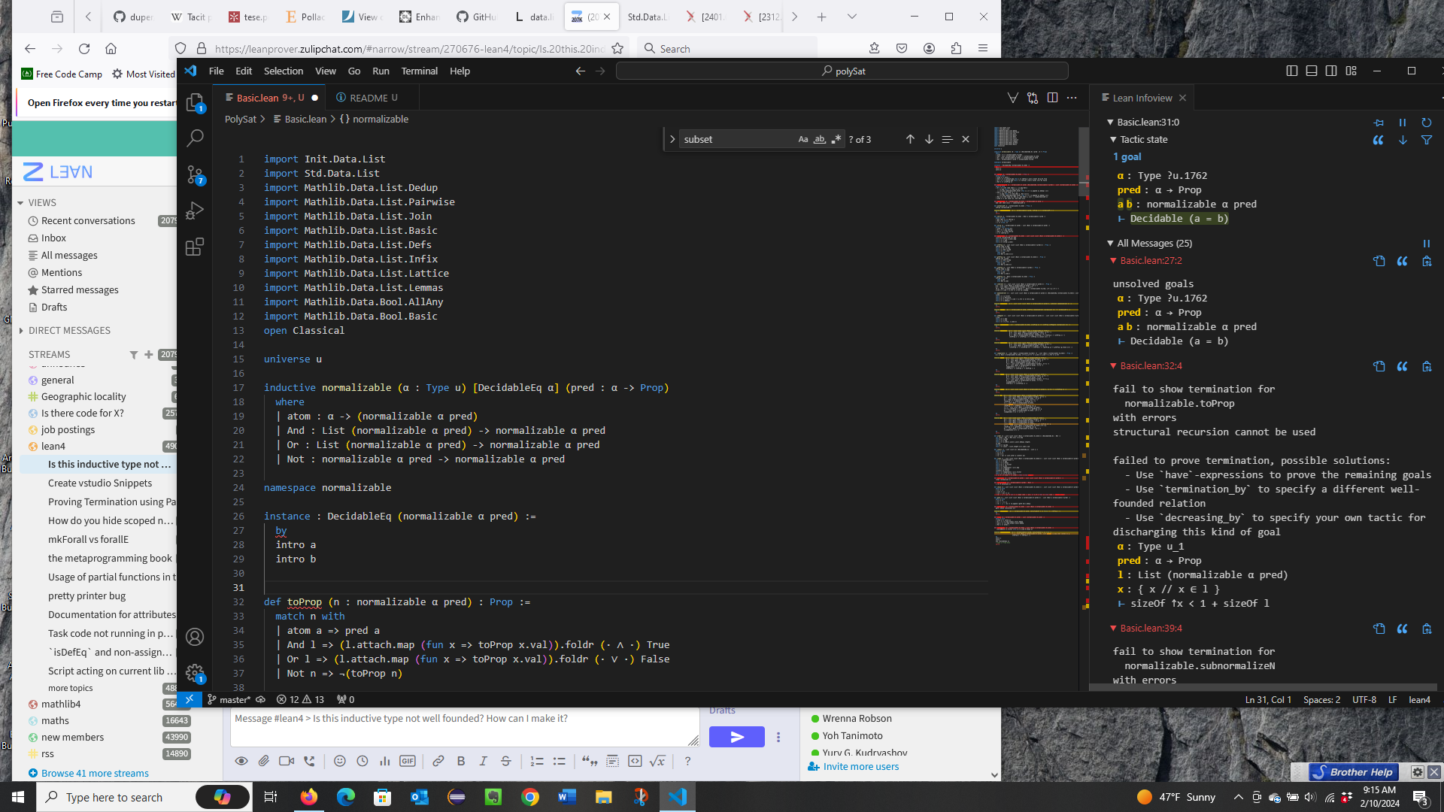Send the Zulip message with the send button

pyautogui.click(x=737, y=737)
